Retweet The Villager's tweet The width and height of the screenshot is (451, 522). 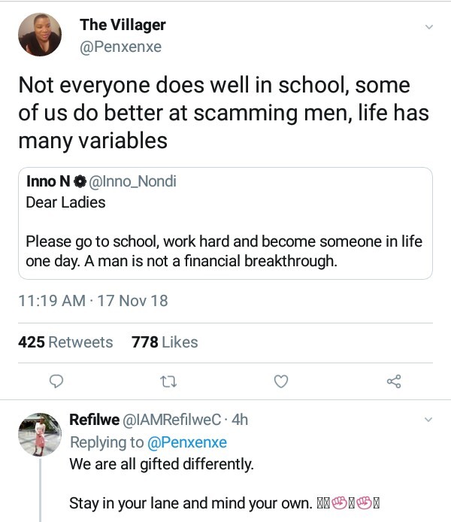168,382
